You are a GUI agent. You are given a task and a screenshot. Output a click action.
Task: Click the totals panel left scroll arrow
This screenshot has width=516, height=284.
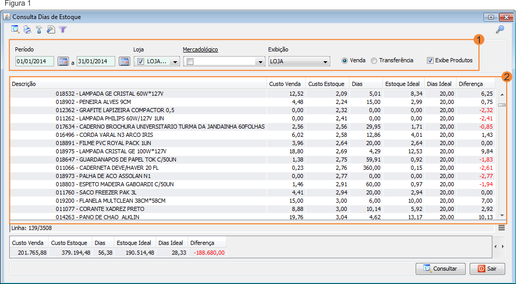(495, 246)
